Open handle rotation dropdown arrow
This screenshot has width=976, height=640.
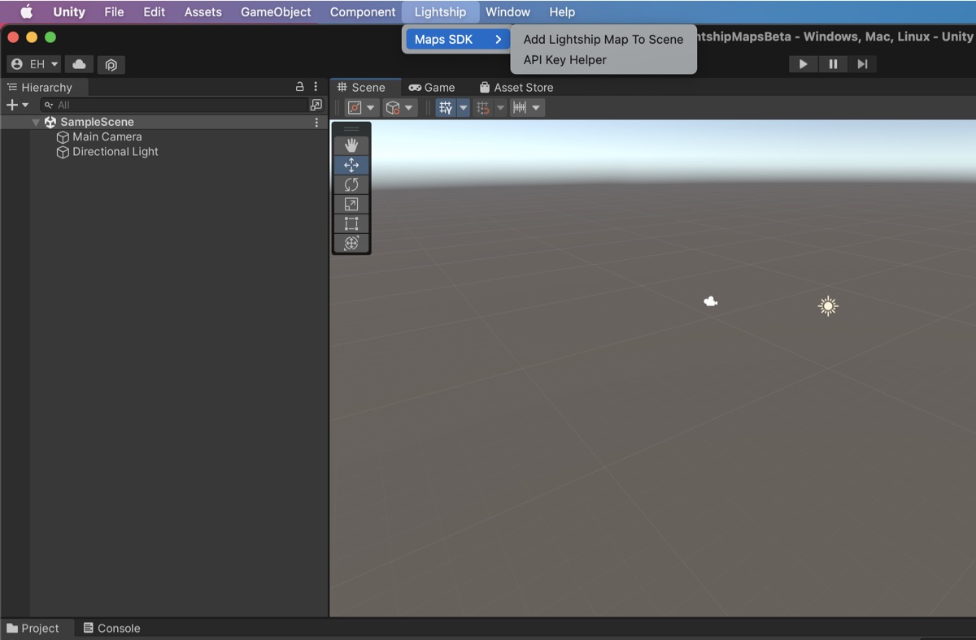409,107
